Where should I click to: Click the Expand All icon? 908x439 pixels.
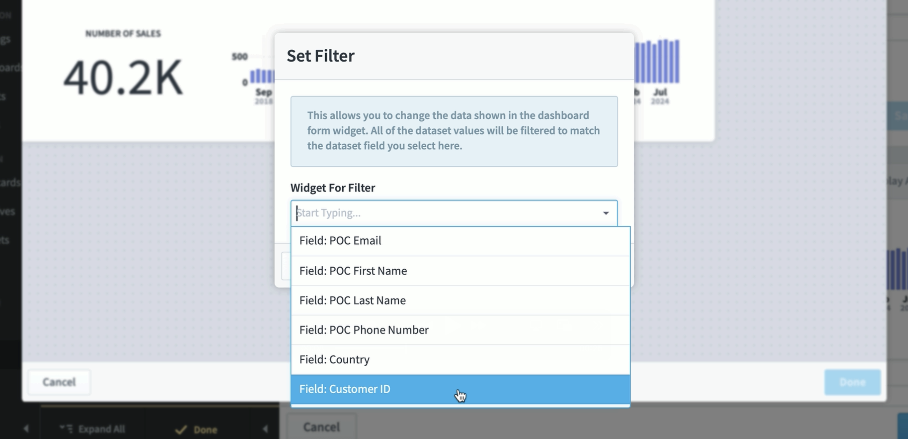click(66, 429)
